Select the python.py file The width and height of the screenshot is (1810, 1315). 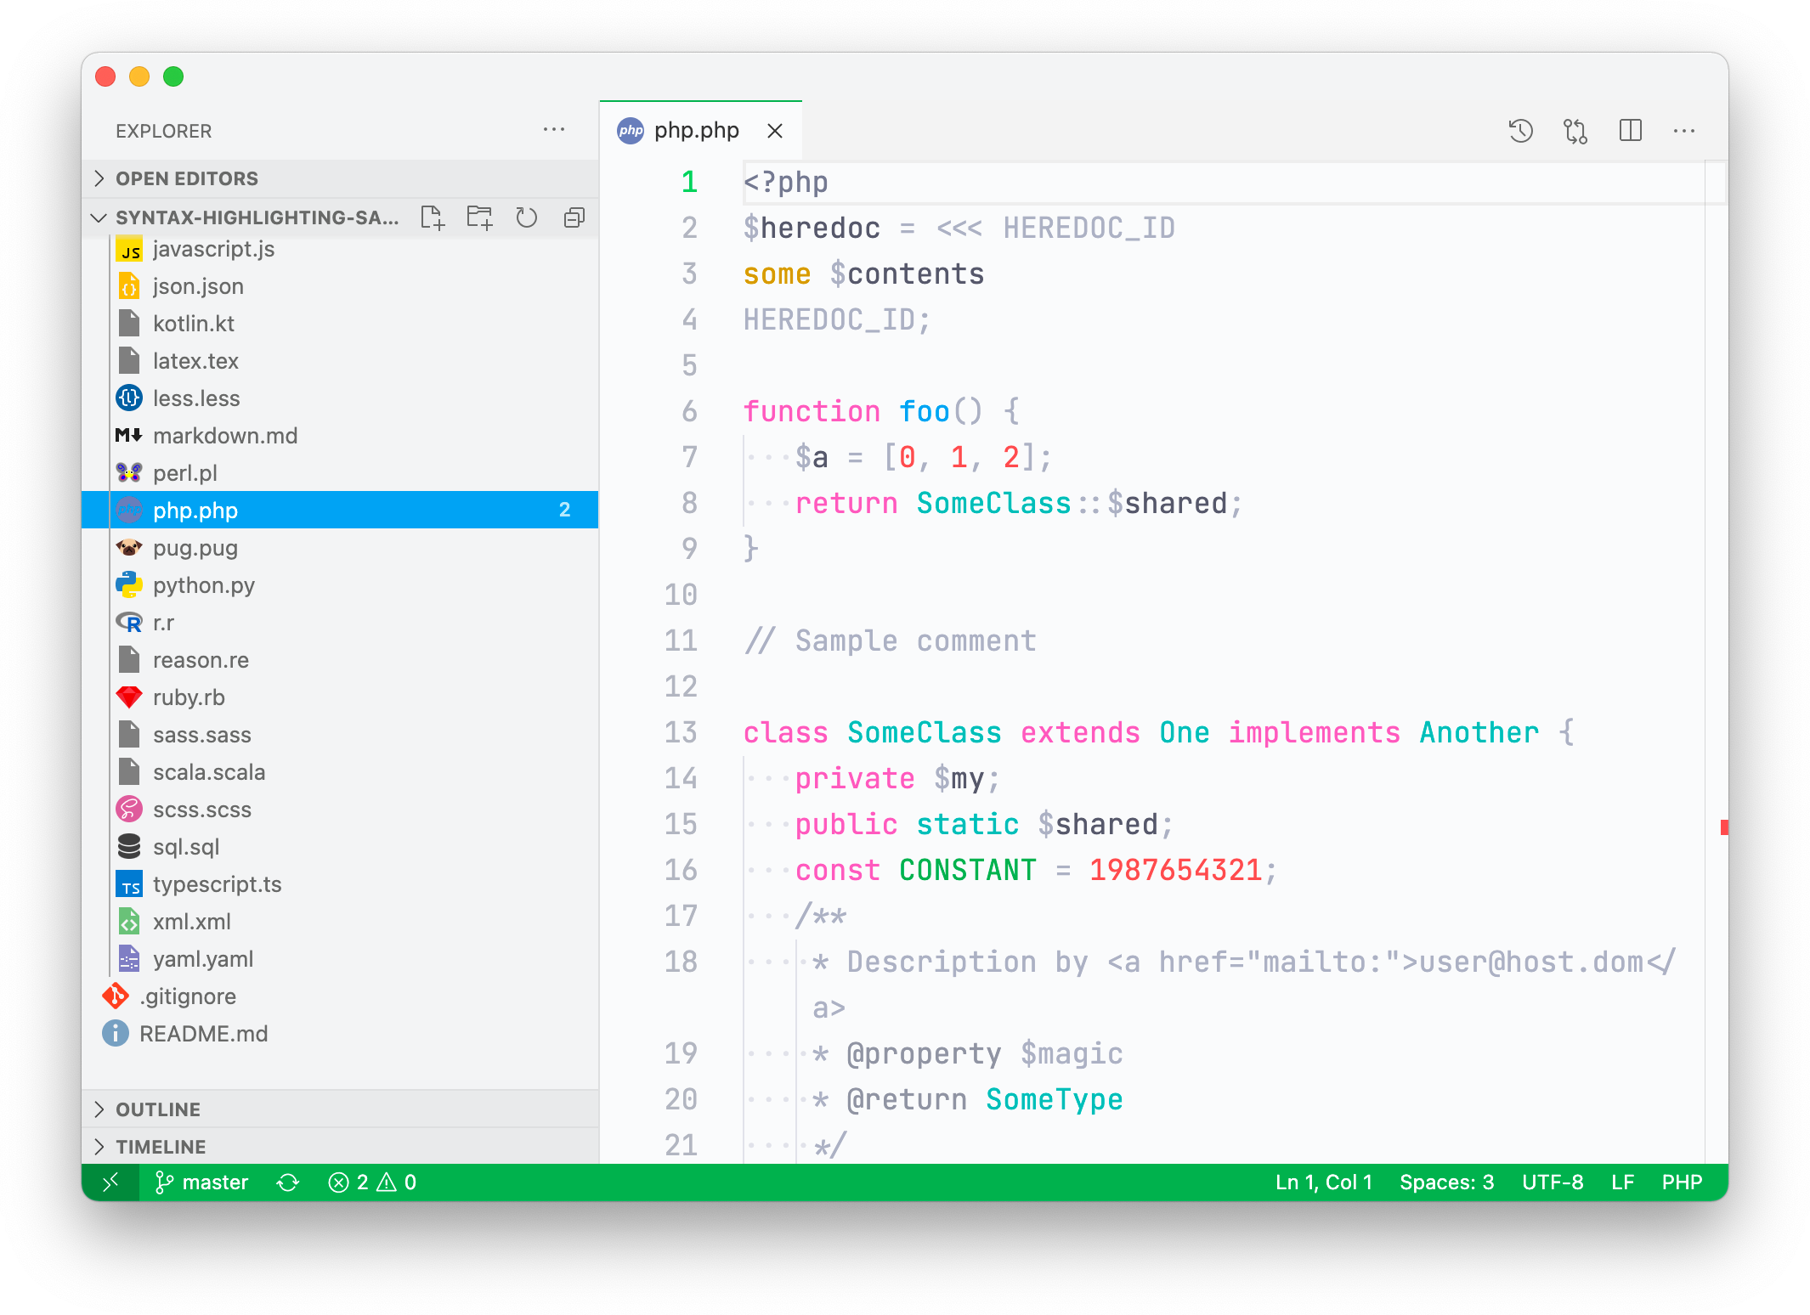point(203,584)
